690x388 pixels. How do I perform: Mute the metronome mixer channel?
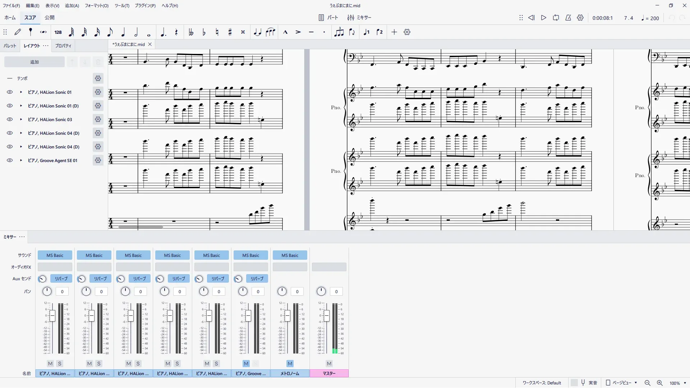(x=290, y=364)
